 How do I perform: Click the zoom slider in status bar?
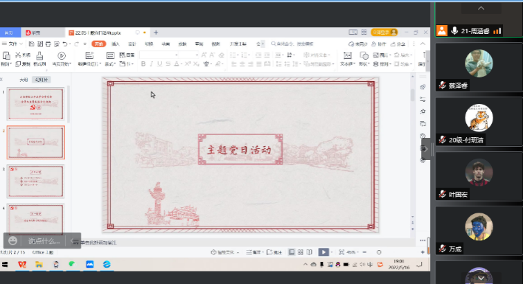[378, 252]
